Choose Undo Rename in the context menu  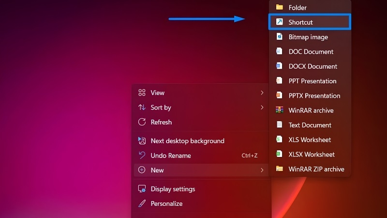click(x=201, y=155)
